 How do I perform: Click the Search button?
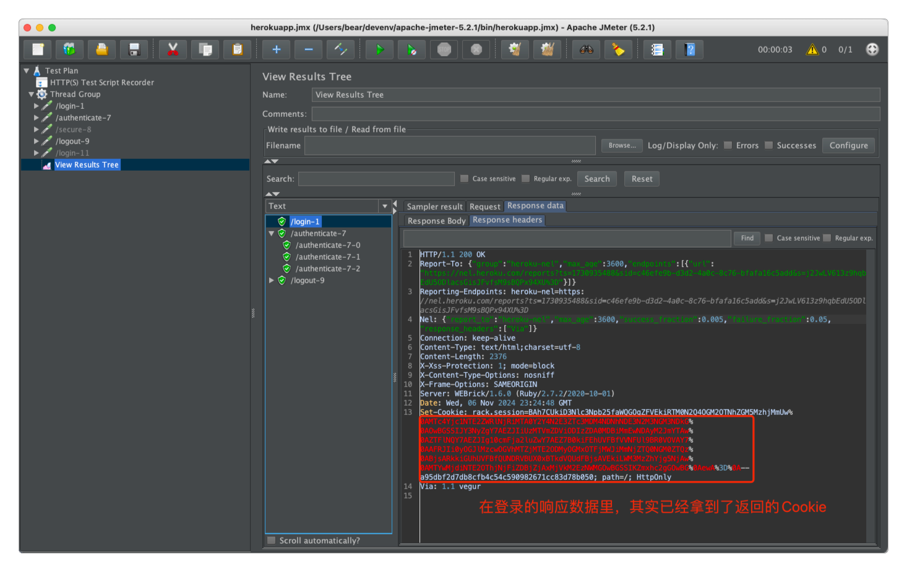pos(597,179)
